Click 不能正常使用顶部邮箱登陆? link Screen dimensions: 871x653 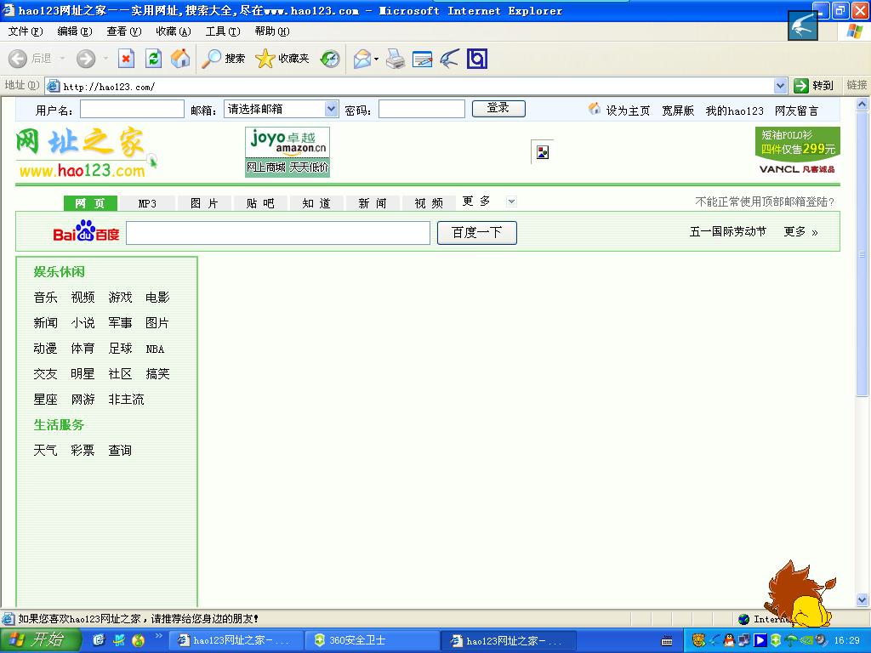coord(765,202)
